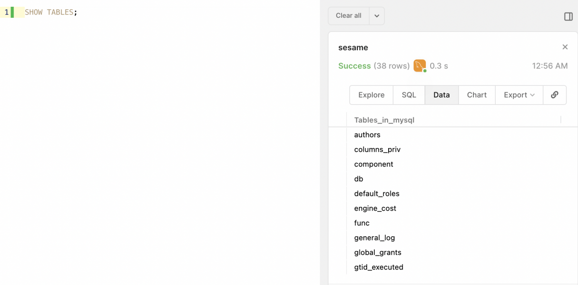This screenshot has width=578, height=285.
Task: Switch to the Chart tab
Action: point(476,95)
